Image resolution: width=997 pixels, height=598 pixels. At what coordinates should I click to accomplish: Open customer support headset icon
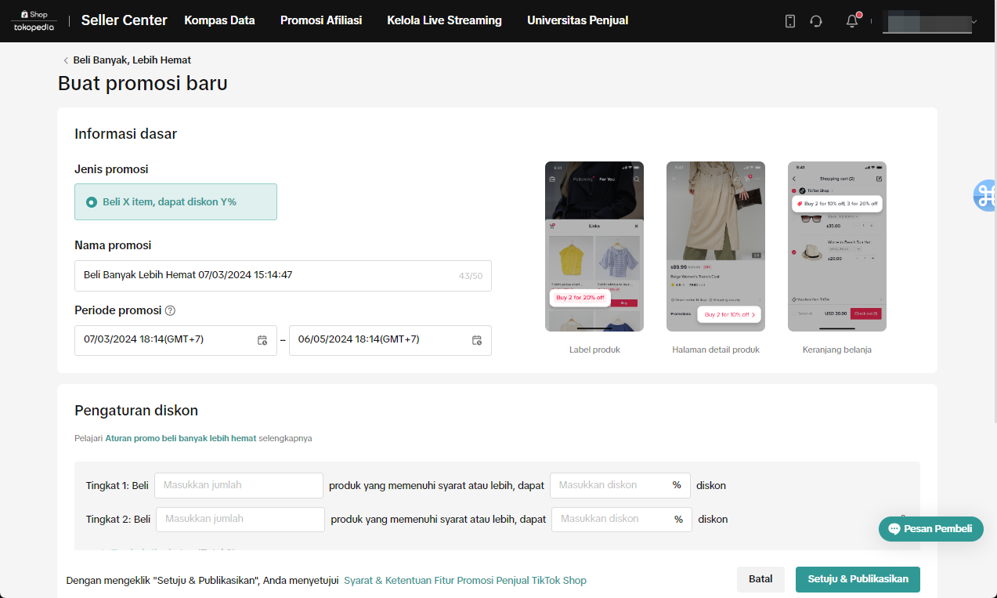click(x=816, y=21)
